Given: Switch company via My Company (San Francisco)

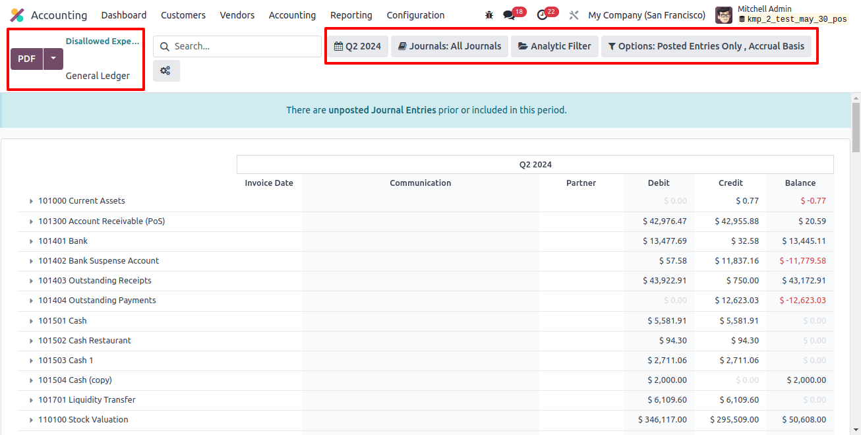Looking at the screenshot, I should (x=647, y=15).
